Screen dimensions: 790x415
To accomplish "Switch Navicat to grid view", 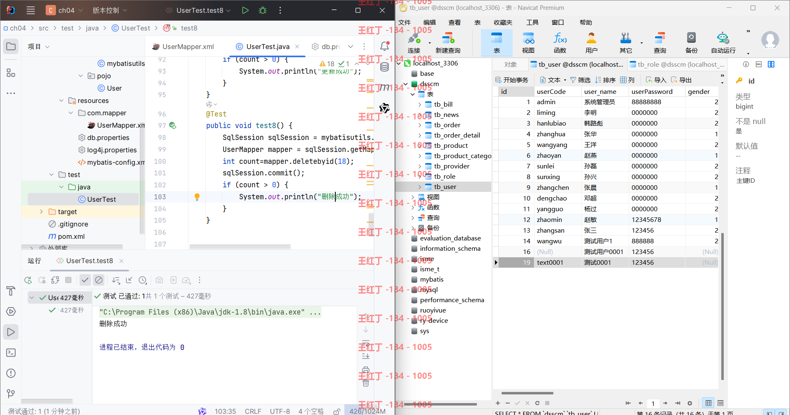I will point(709,403).
